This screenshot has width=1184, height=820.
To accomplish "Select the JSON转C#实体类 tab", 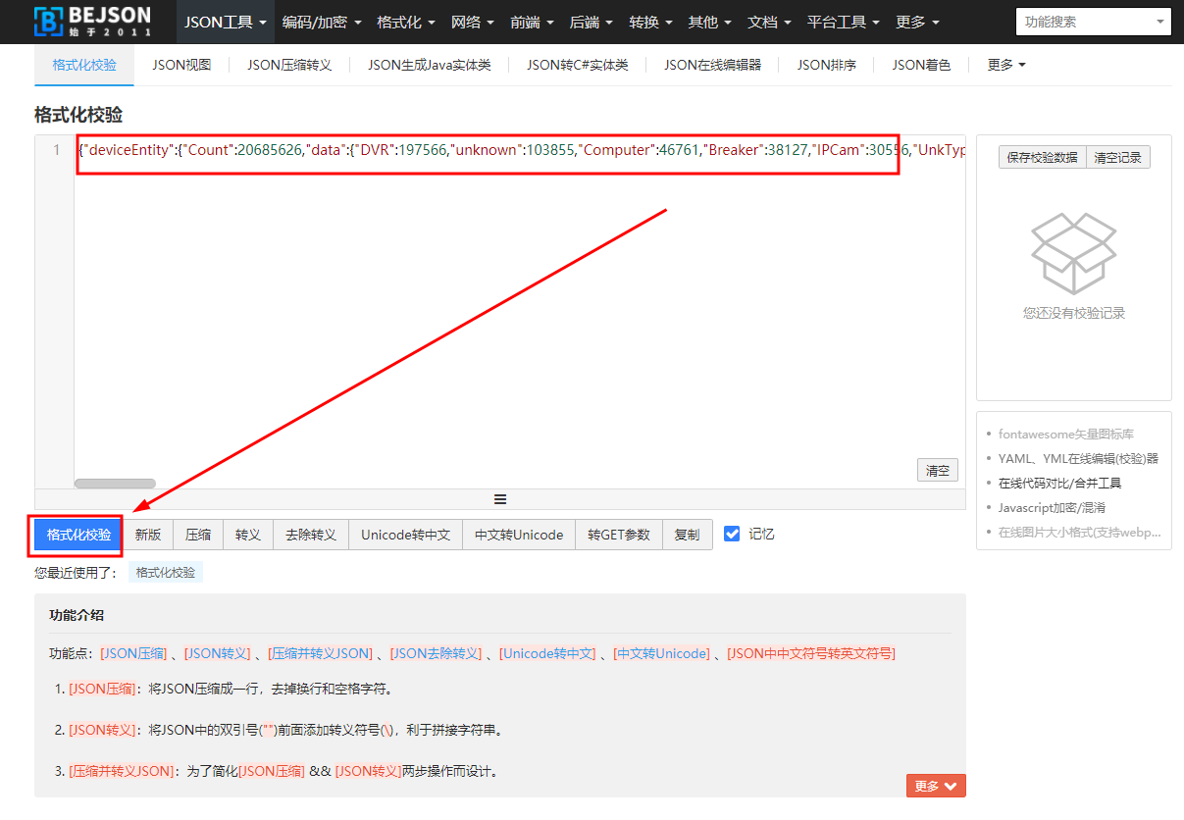I will 578,65.
